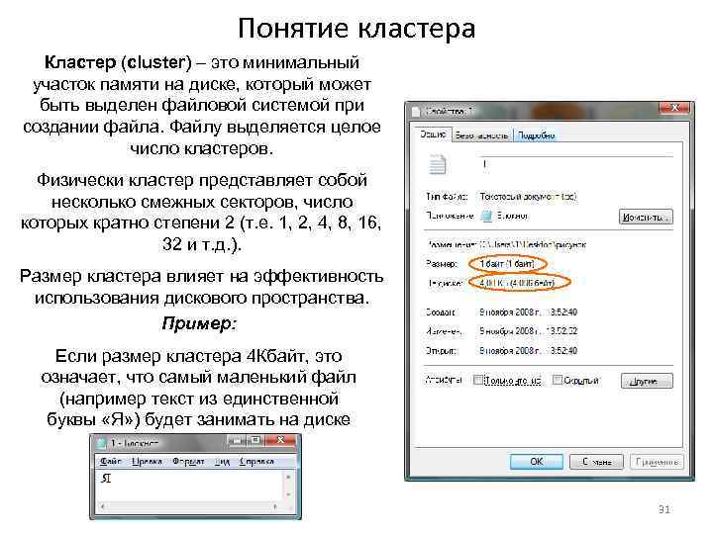Click the file type value 'Текстовый документ'
The height and width of the screenshot is (534, 713).
(528, 196)
